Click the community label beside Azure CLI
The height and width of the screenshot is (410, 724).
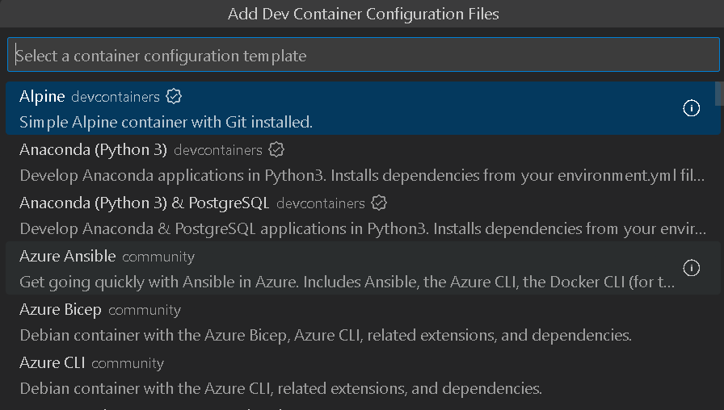click(x=128, y=363)
